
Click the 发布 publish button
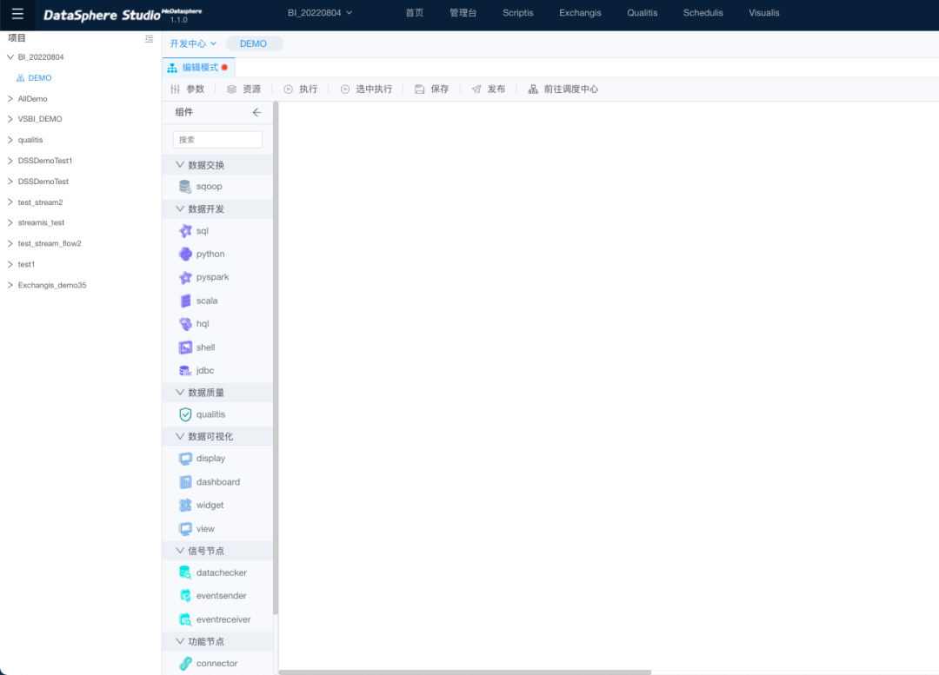click(489, 89)
